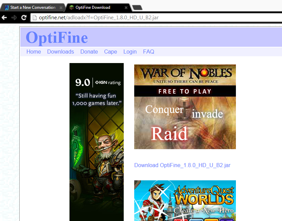Image resolution: width=282 pixels, height=221 pixels.
Task: Click the Login link
Action: pyautogui.click(x=130, y=52)
